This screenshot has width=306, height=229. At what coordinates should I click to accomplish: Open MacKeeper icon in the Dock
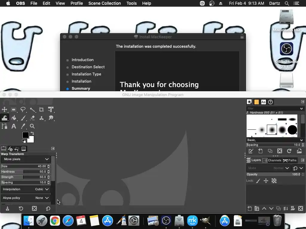[192, 221]
